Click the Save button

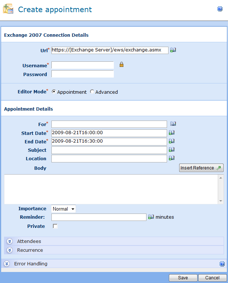(183, 278)
